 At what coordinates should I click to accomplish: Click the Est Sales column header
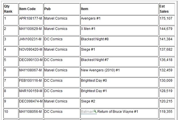click(x=167, y=9)
